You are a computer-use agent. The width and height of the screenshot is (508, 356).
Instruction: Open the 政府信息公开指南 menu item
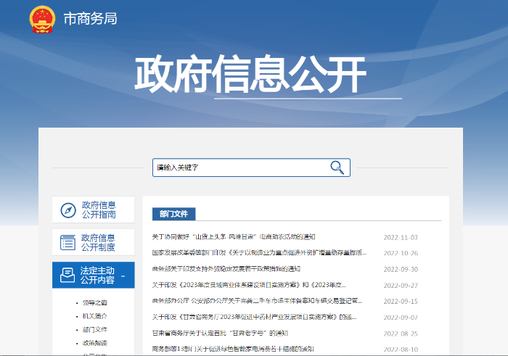(x=98, y=210)
